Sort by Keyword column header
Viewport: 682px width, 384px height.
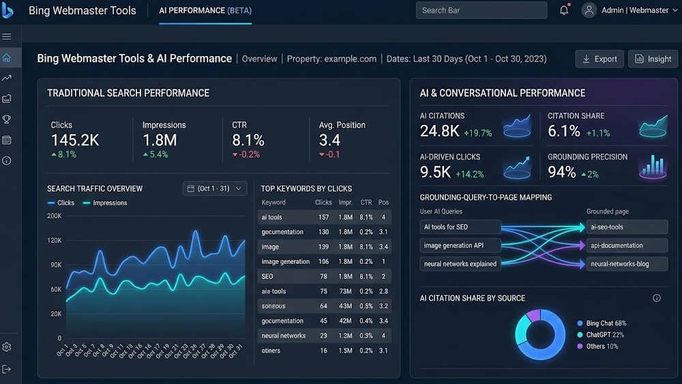[273, 202]
